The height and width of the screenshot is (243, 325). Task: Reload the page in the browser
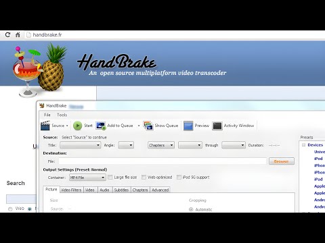click(7, 34)
